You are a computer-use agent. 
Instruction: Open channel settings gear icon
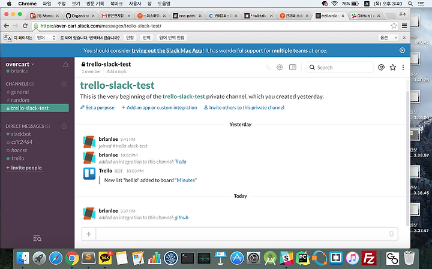[280, 67]
